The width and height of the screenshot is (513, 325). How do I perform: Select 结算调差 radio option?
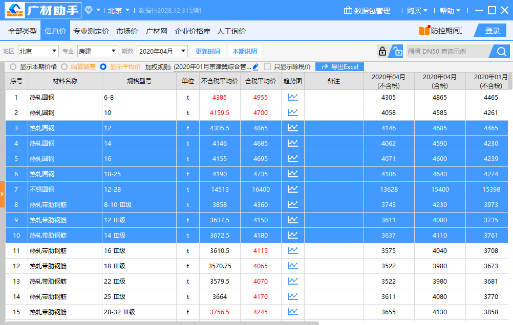click(65, 66)
